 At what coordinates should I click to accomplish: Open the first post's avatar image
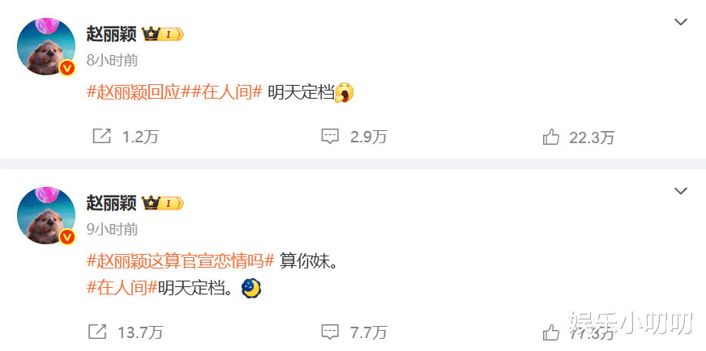pyautogui.click(x=46, y=46)
